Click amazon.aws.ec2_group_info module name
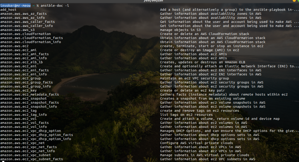 coord(26,87)
